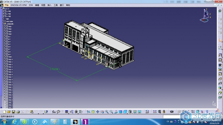Click the Isometric View cube icon
The width and height of the screenshot is (223, 125).
(125, 112)
